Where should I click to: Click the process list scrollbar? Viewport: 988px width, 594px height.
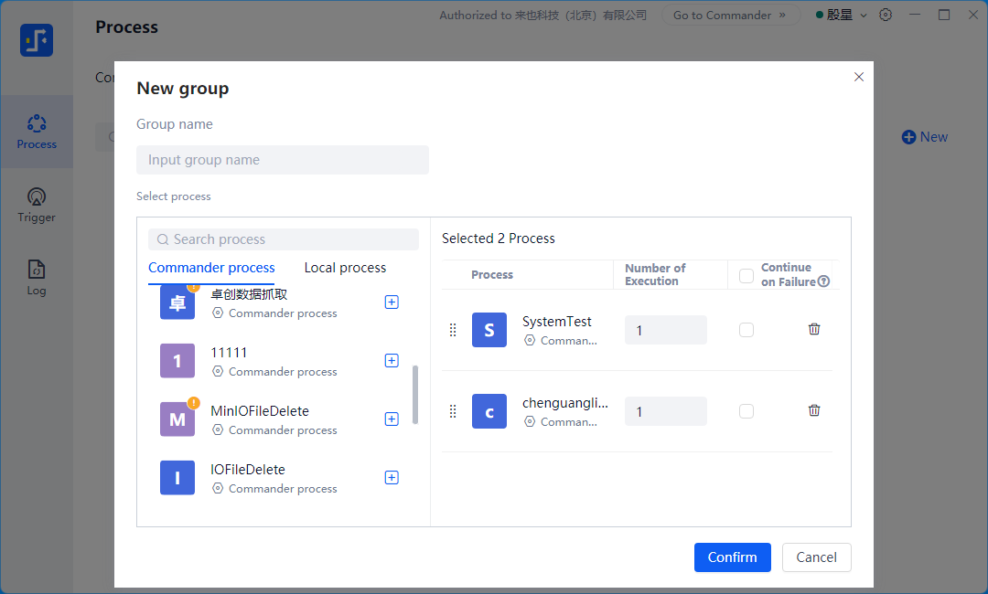coord(415,395)
